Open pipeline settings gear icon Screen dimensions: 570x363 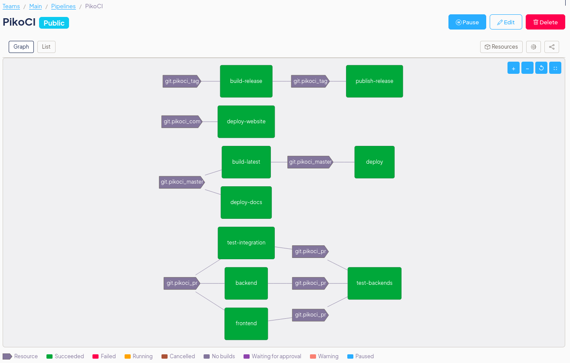tap(534, 47)
